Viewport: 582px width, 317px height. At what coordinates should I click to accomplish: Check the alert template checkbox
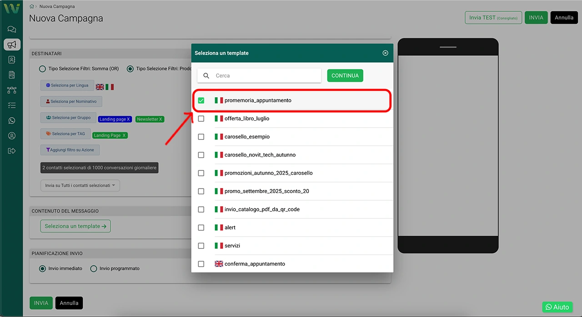point(201,228)
